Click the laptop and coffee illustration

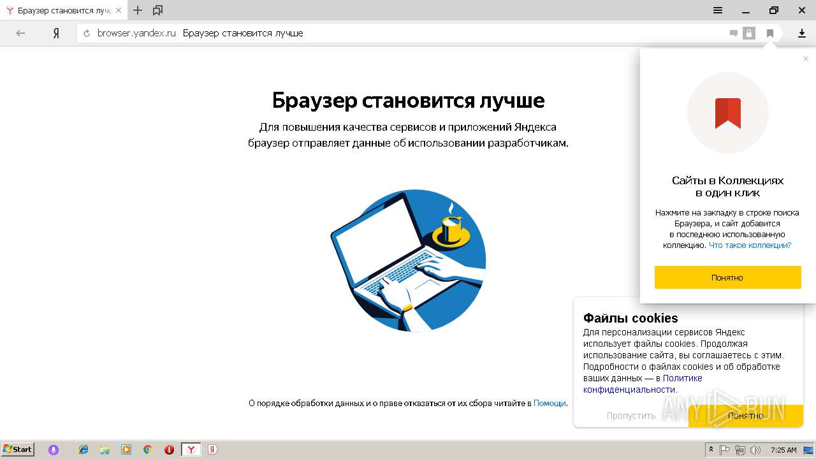(x=408, y=260)
